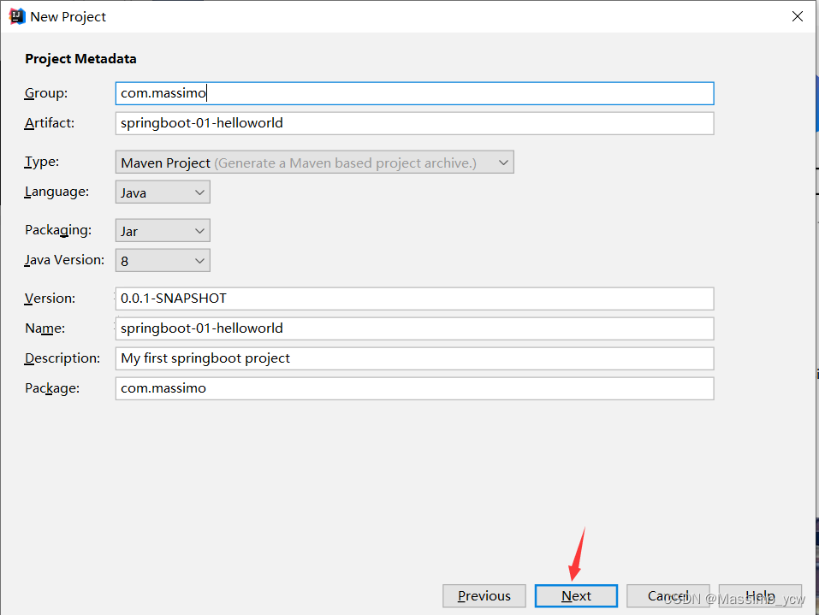
Task: Go back with the Previous button
Action: tap(484, 595)
